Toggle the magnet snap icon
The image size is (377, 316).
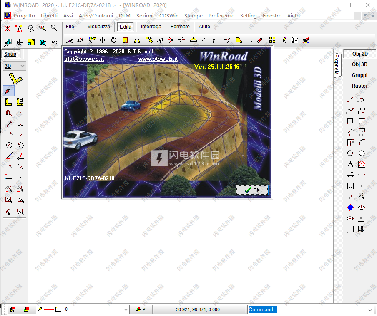[9, 113]
